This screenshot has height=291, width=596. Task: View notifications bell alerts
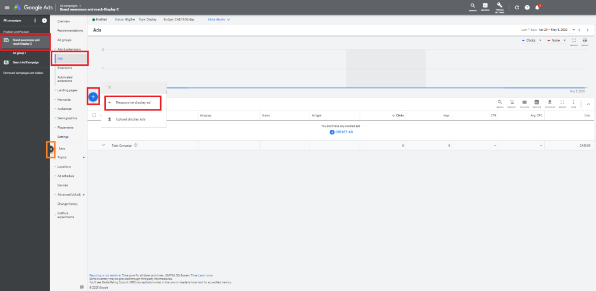(x=537, y=7)
